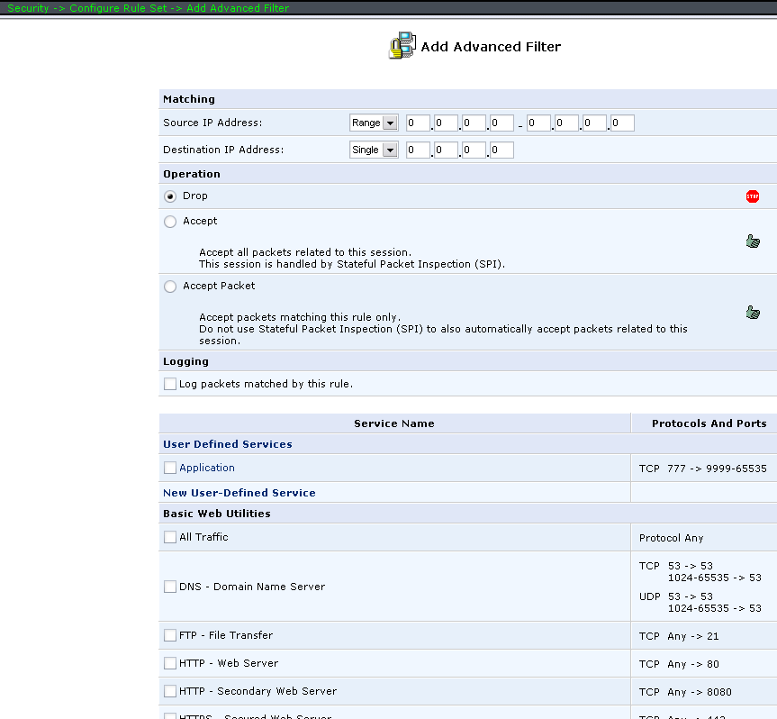Select the Accept Packet radio button
This screenshot has width=777, height=719.
point(170,287)
